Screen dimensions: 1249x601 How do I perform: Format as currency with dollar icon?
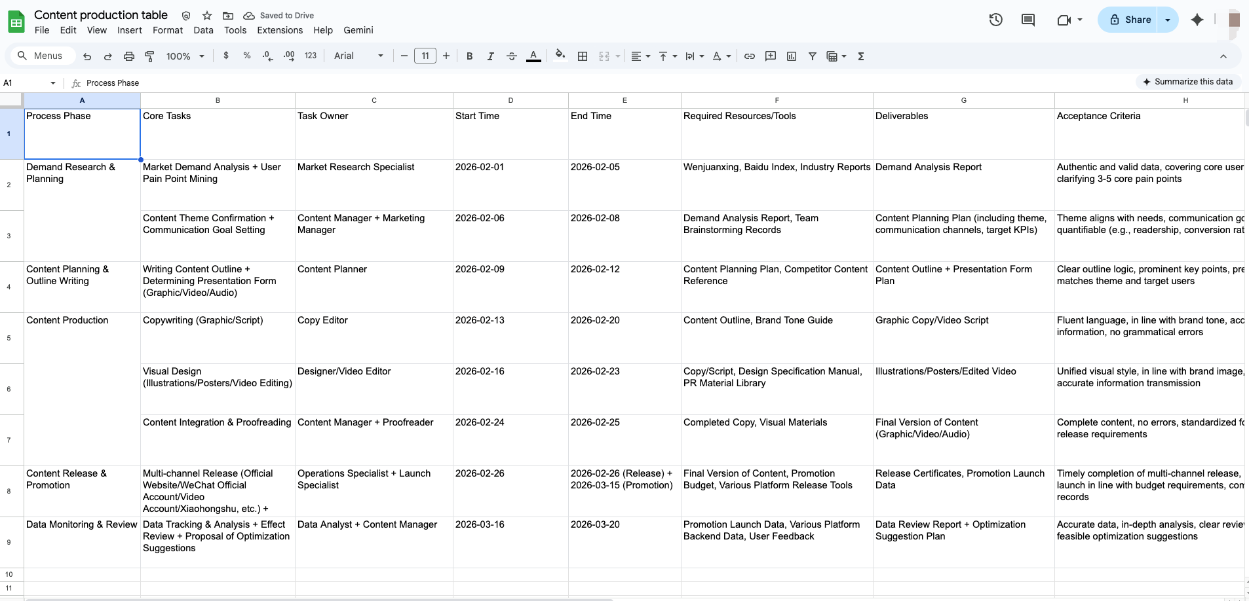point(226,56)
